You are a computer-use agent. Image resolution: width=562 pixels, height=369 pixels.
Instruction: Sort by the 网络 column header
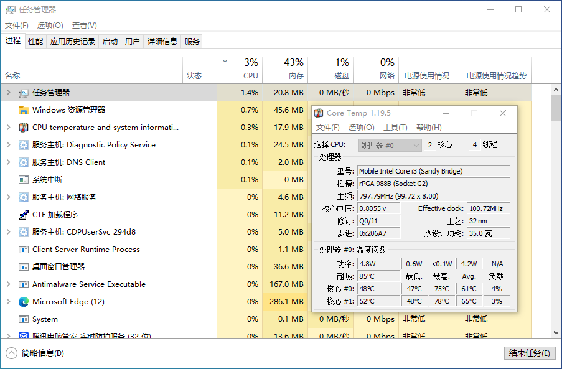(x=376, y=70)
